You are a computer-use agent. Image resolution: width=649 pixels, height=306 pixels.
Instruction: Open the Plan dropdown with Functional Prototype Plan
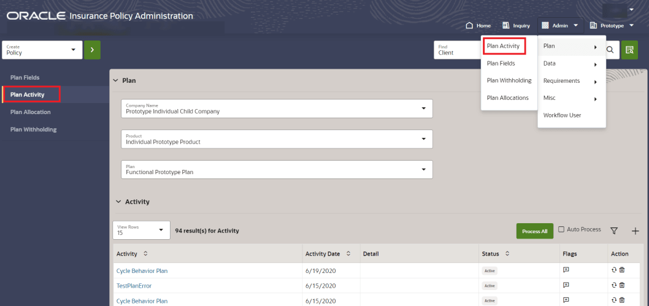click(x=277, y=169)
